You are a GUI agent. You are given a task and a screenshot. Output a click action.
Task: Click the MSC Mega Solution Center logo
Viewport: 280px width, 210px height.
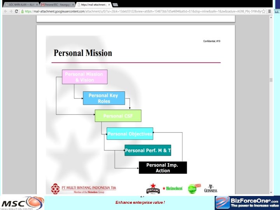point(22,203)
